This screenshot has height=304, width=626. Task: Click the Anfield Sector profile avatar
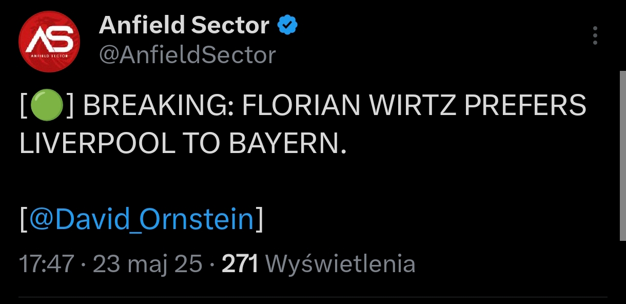(49, 41)
